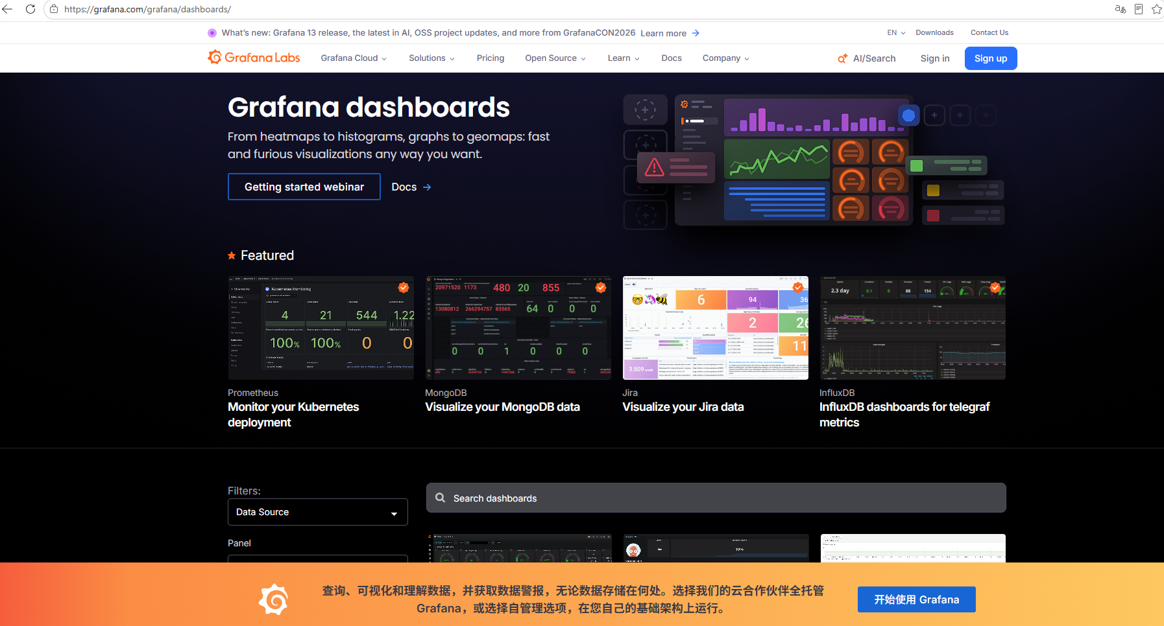1164x626 pixels.
Task: Open Monitor your Kubernetes deployment link
Action: pyautogui.click(x=293, y=415)
